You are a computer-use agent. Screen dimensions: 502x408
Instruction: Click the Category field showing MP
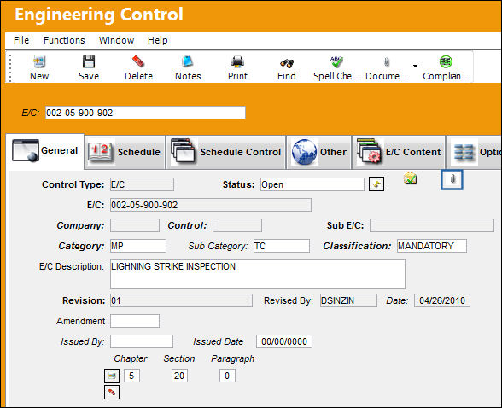click(138, 246)
